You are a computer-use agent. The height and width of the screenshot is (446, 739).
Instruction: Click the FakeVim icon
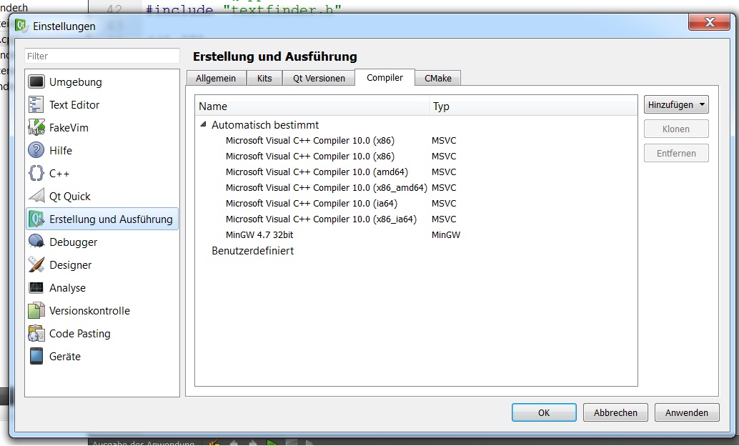click(36, 127)
